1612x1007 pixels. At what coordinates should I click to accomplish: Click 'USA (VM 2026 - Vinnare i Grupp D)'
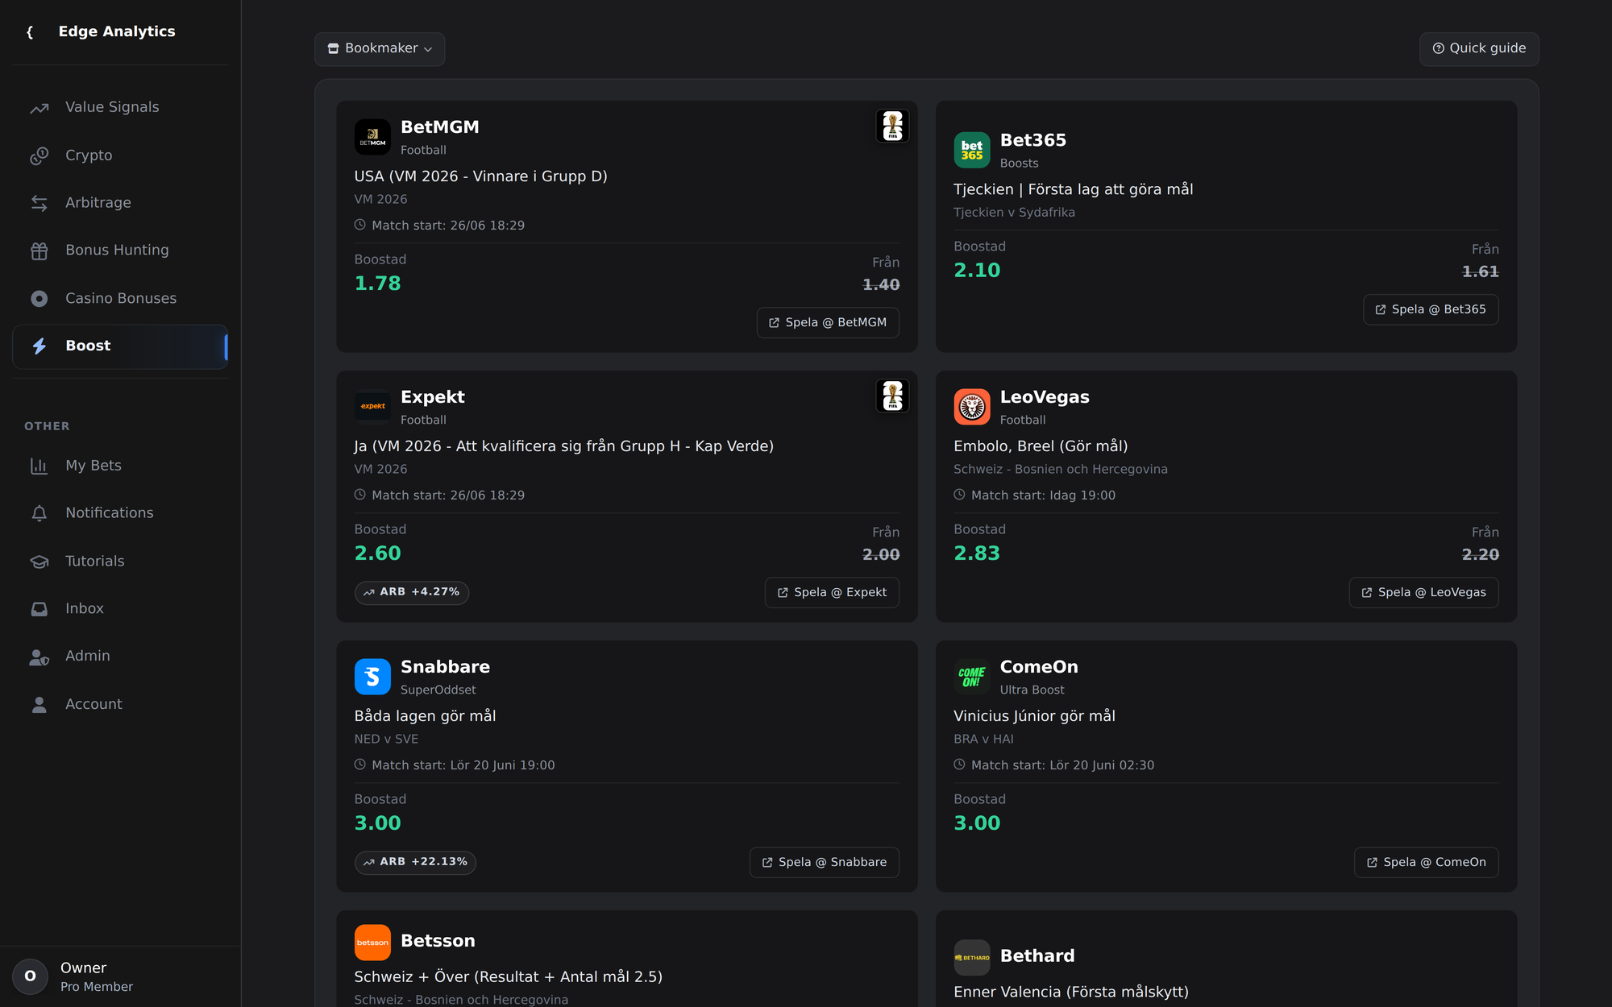click(x=480, y=177)
